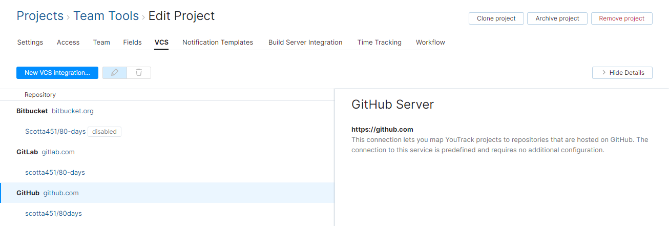Image resolution: width=669 pixels, height=226 pixels.
Task: Click the Clone project button
Action: coord(496,18)
